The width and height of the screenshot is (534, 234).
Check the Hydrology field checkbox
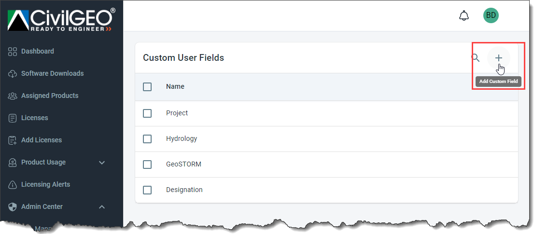coord(147,139)
